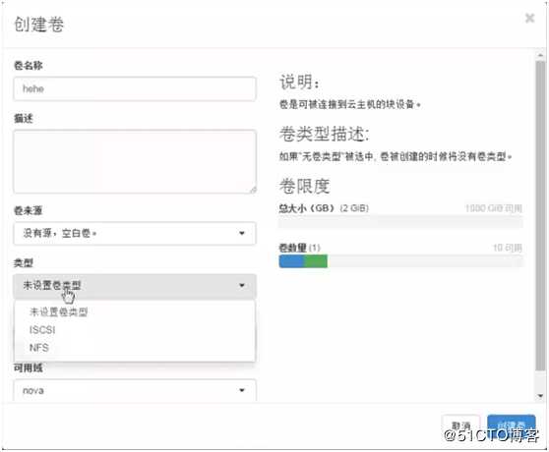Click the 1000 GiB 可用 text
This screenshot has height=452, width=549.
(x=494, y=208)
